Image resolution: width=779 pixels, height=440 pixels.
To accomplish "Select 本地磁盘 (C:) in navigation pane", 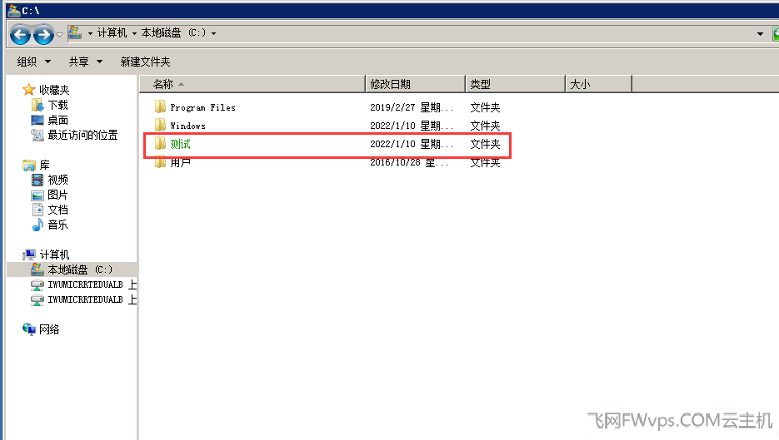I will [80, 269].
